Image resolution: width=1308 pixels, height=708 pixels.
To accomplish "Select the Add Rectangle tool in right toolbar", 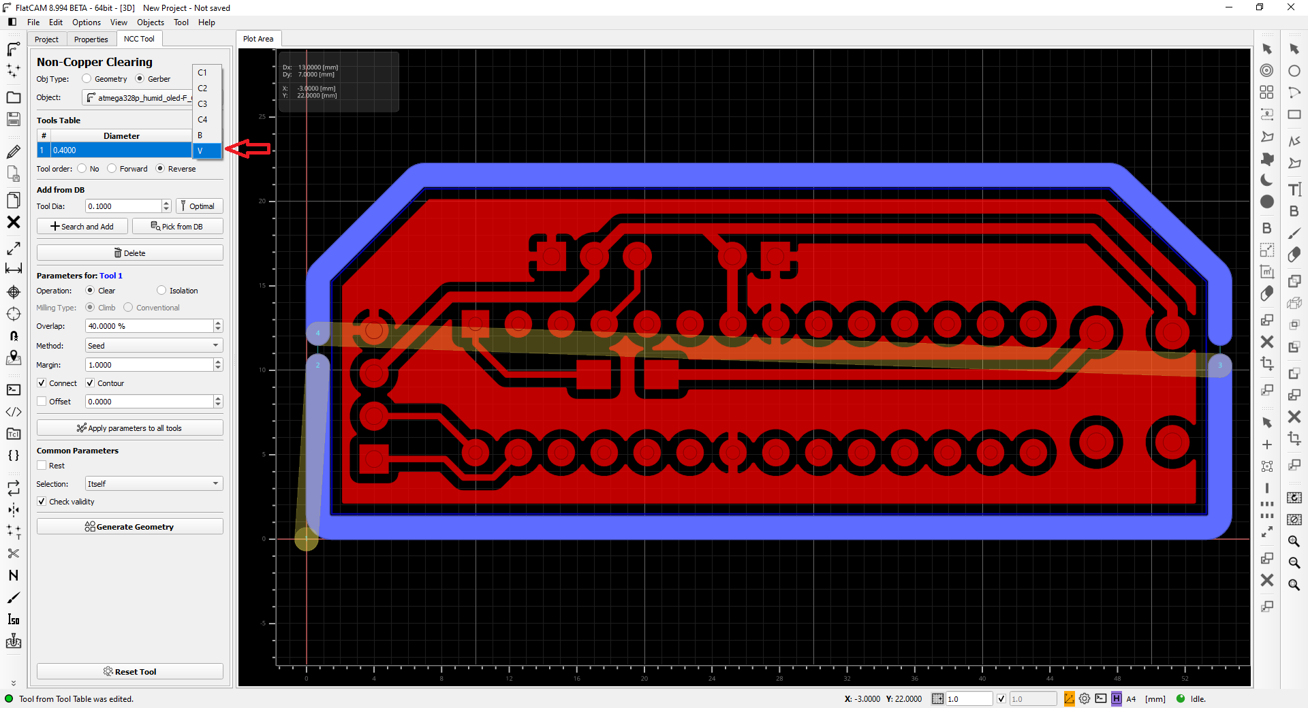I will pos(1294,114).
